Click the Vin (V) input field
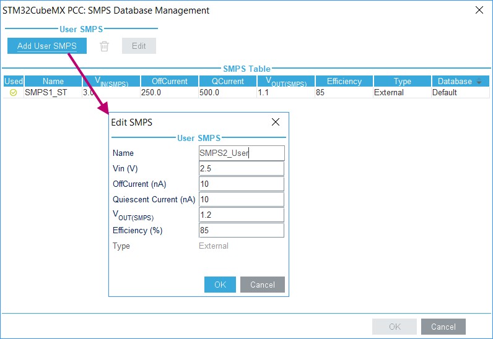 (x=242, y=168)
